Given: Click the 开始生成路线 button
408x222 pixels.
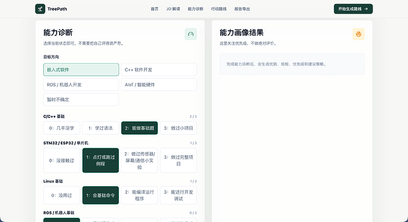Looking at the screenshot, I should (x=354, y=9).
